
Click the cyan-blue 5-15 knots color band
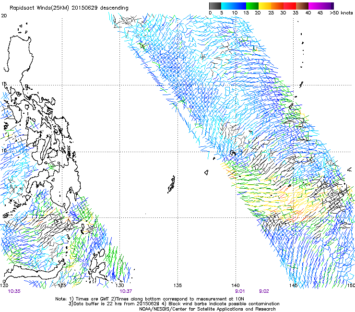(x=234, y=6)
